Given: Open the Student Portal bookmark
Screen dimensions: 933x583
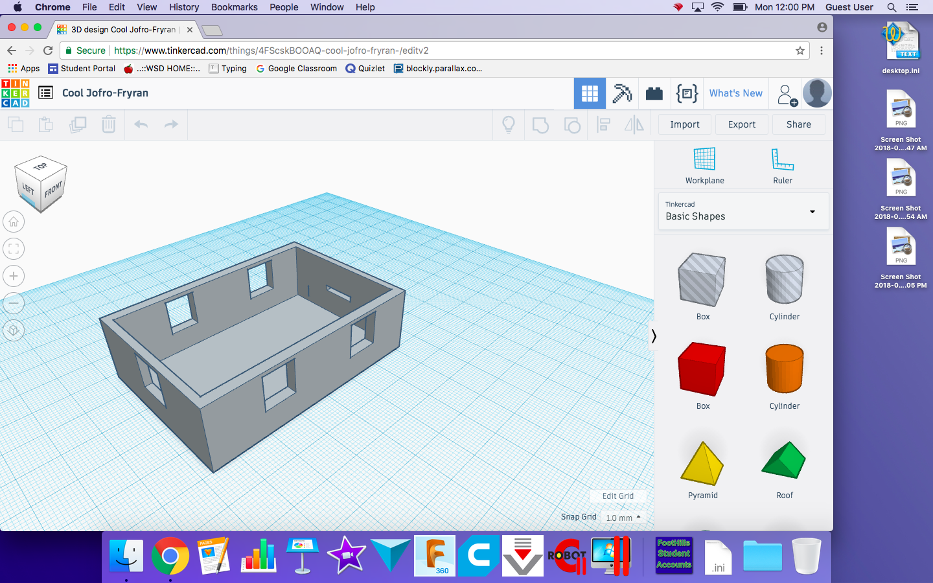Looking at the screenshot, I should 82,69.
